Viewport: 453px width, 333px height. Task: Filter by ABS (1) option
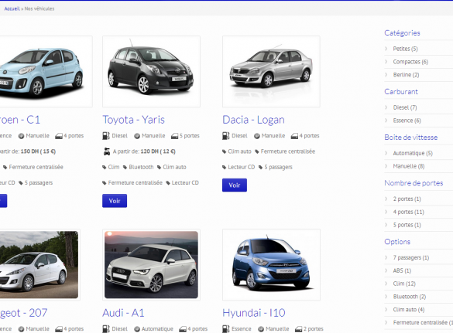pyautogui.click(x=402, y=270)
